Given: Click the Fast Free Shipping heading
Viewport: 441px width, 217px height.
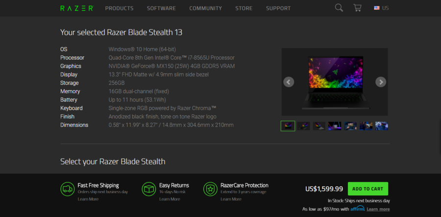Looking at the screenshot, I should point(98,185).
